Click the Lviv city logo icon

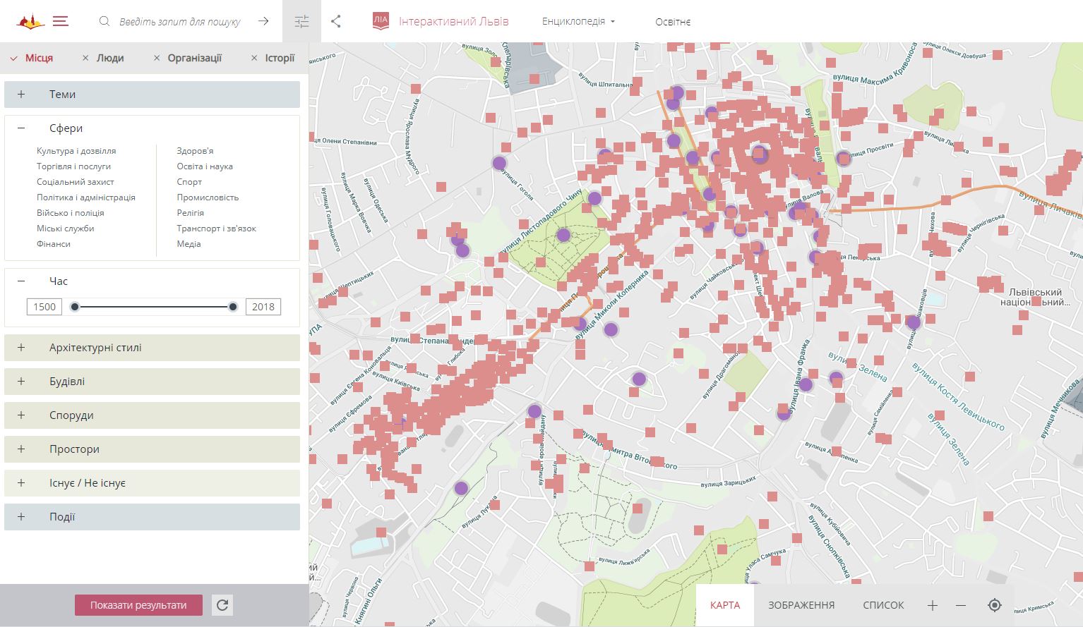pyautogui.click(x=30, y=22)
